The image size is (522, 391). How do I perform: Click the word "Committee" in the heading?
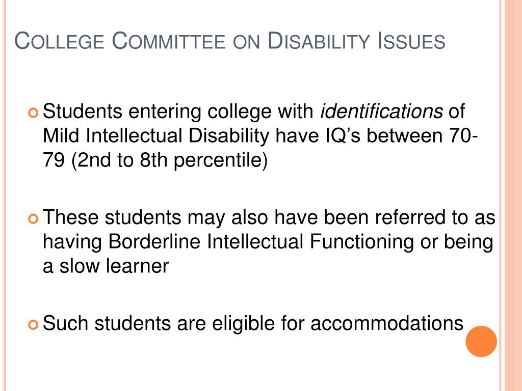coord(168,41)
